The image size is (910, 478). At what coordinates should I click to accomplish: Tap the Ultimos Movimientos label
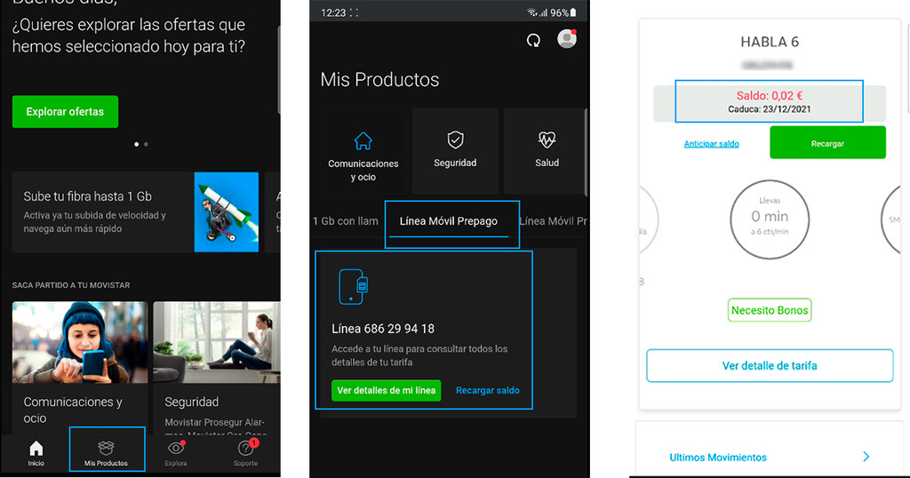coord(718,457)
